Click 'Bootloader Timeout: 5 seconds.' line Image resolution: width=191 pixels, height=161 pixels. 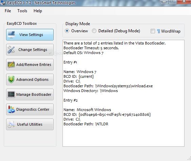pyautogui.click(x=91, y=48)
